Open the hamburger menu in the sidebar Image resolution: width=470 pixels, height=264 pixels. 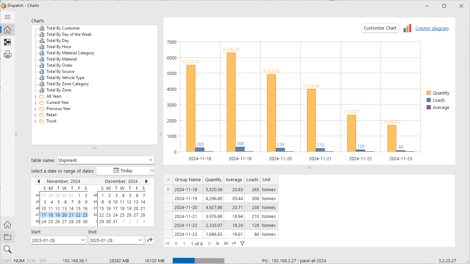[8, 17]
